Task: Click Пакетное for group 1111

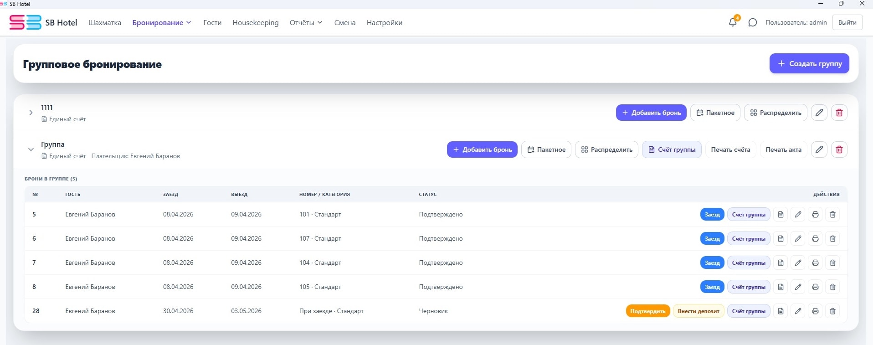Action: coord(715,113)
